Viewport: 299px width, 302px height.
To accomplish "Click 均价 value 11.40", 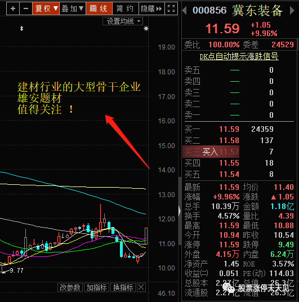I will pos(284,187).
